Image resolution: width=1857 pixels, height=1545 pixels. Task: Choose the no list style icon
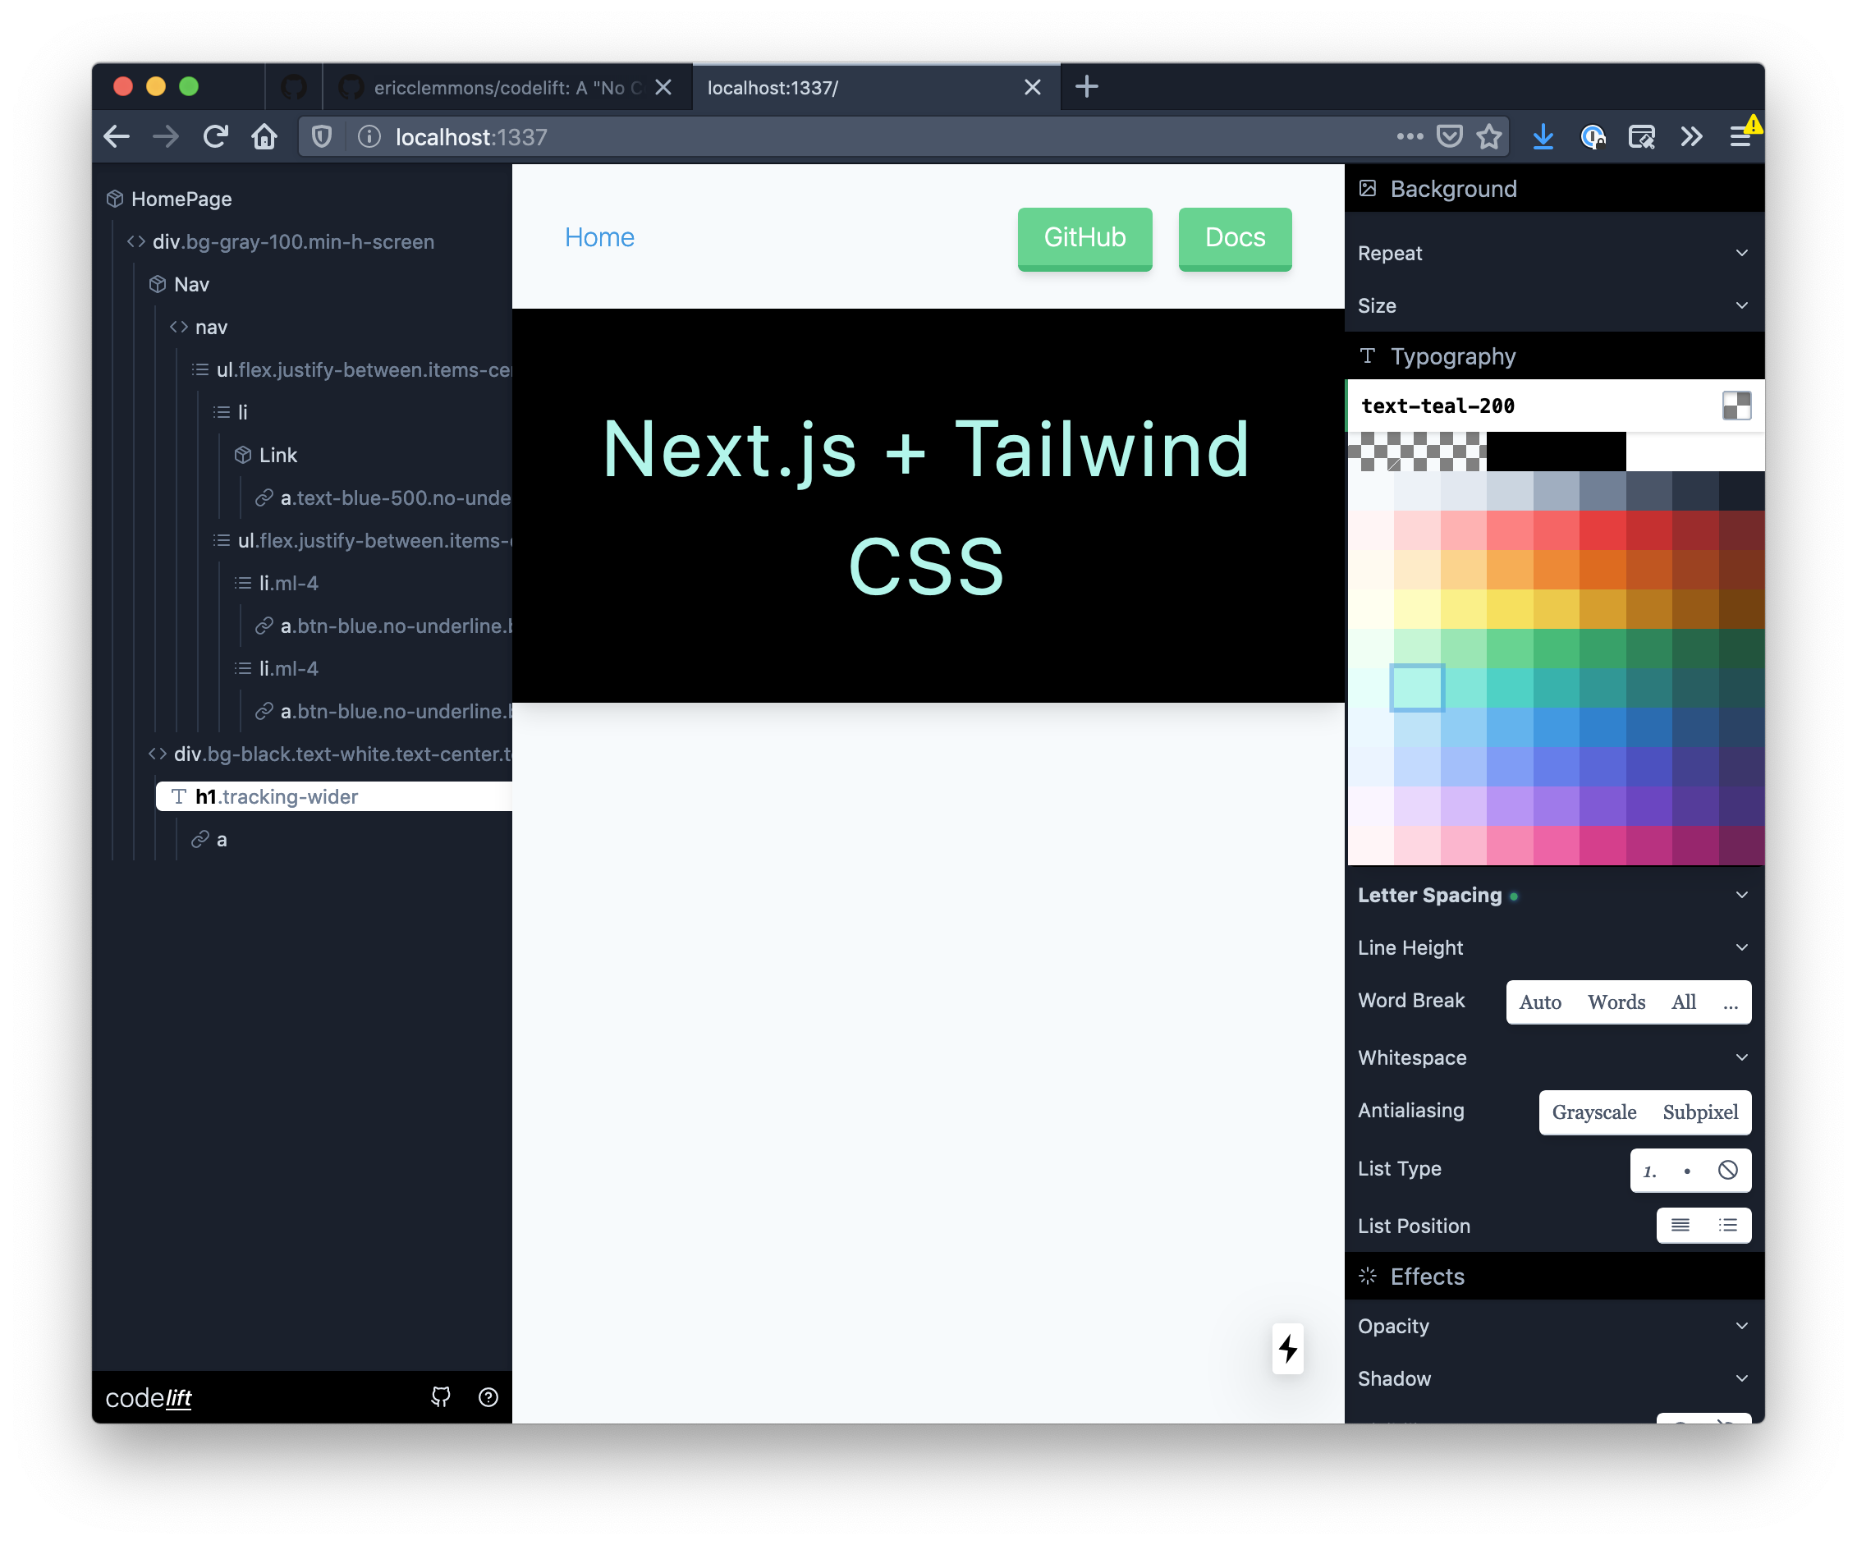1727,1170
